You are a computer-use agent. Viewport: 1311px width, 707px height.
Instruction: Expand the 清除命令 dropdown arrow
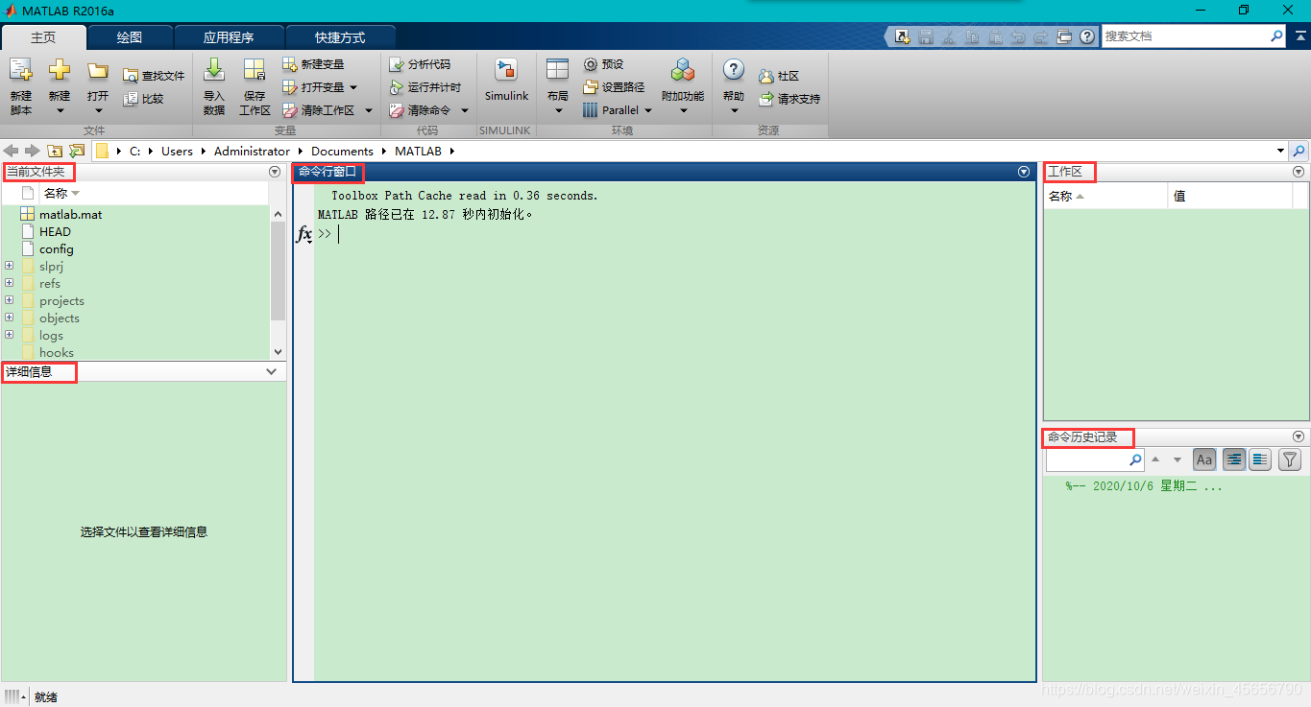click(465, 110)
